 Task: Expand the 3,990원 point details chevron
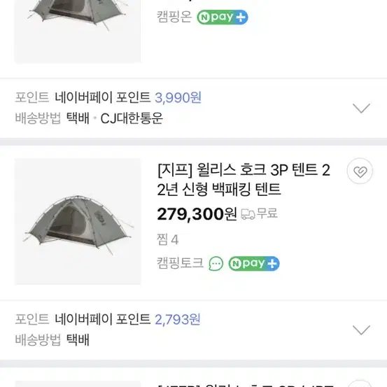[x=361, y=108]
